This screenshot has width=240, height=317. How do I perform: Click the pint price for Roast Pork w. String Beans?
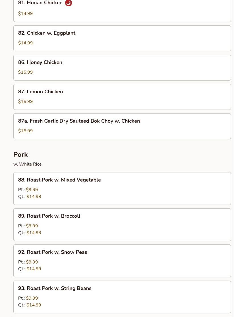coord(32,298)
